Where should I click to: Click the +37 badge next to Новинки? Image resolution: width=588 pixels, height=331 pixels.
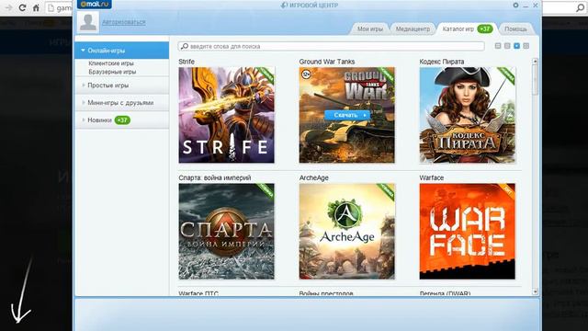pyautogui.click(x=122, y=120)
